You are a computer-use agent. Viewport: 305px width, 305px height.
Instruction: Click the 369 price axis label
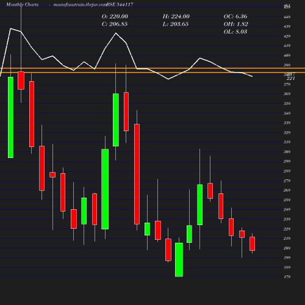click(287, 94)
